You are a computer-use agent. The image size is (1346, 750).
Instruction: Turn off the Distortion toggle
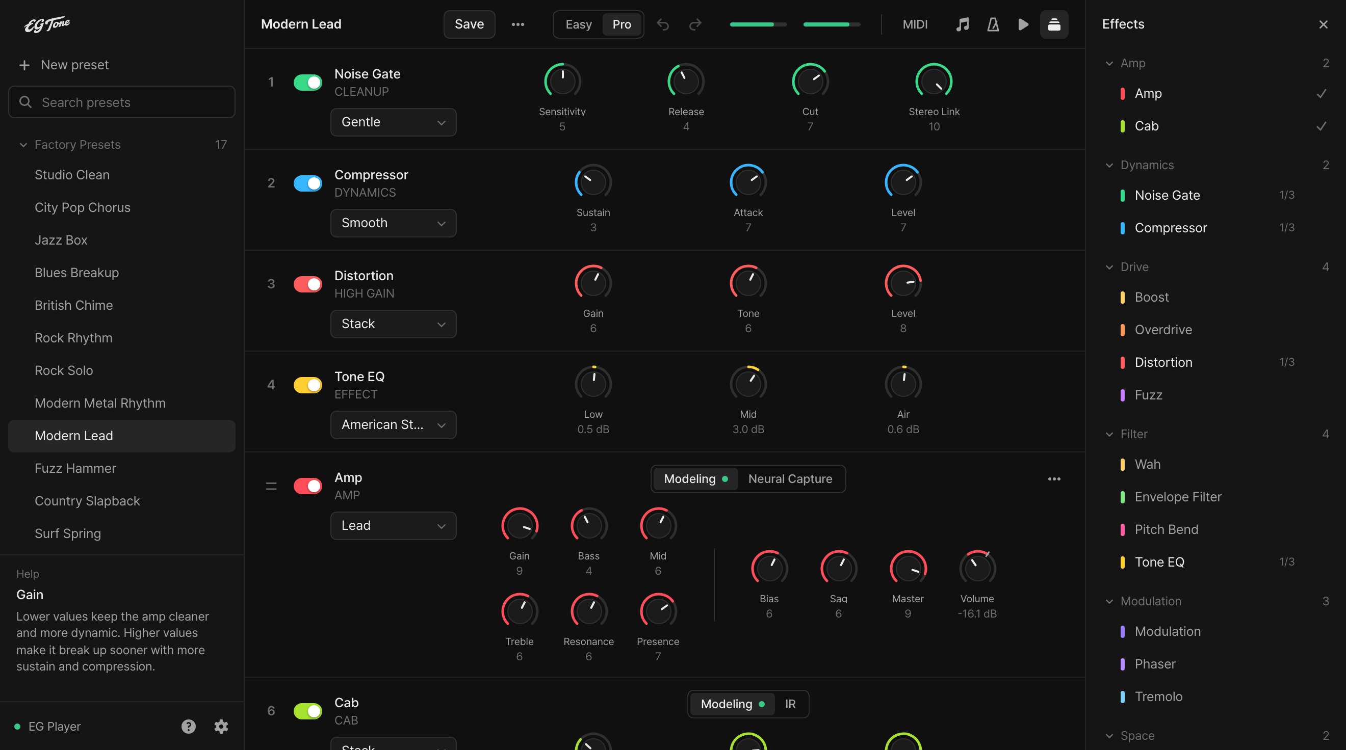pyautogui.click(x=308, y=284)
